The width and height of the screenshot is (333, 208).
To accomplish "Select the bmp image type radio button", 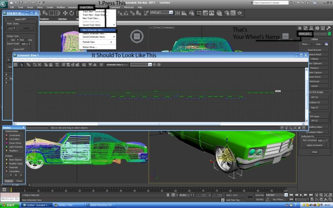I will (18, 40).
